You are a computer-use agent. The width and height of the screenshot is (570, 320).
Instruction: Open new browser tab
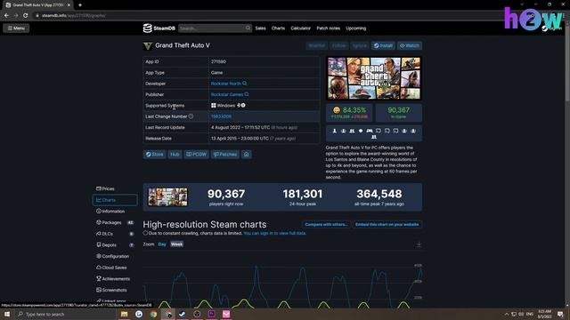[80, 5]
